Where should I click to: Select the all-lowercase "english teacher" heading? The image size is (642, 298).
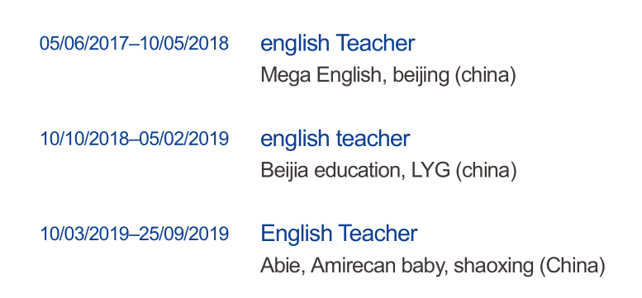tap(335, 139)
